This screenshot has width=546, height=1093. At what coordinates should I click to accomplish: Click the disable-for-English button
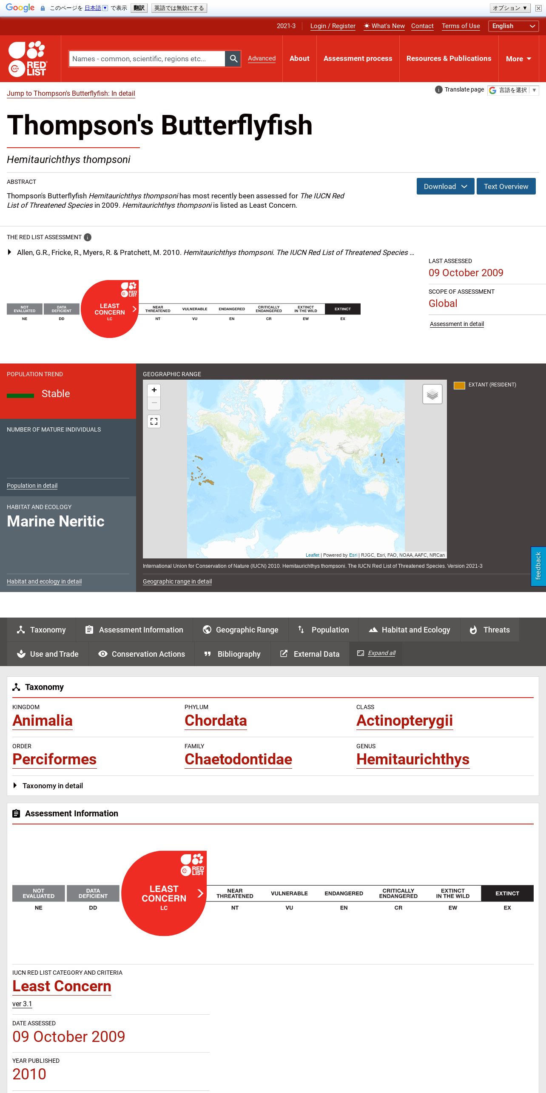click(x=179, y=8)
